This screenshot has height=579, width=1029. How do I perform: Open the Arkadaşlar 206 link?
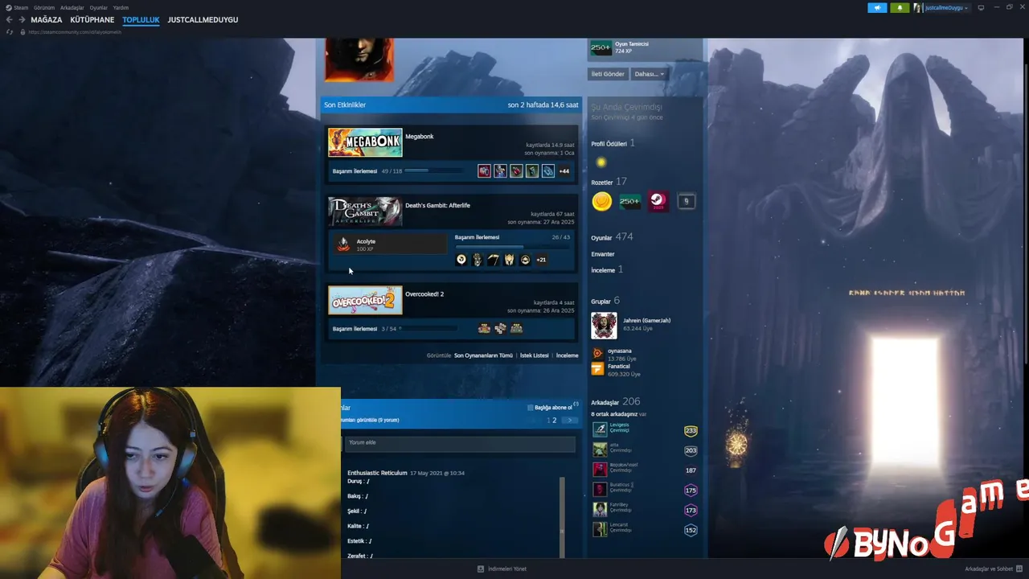pos(616,402)
